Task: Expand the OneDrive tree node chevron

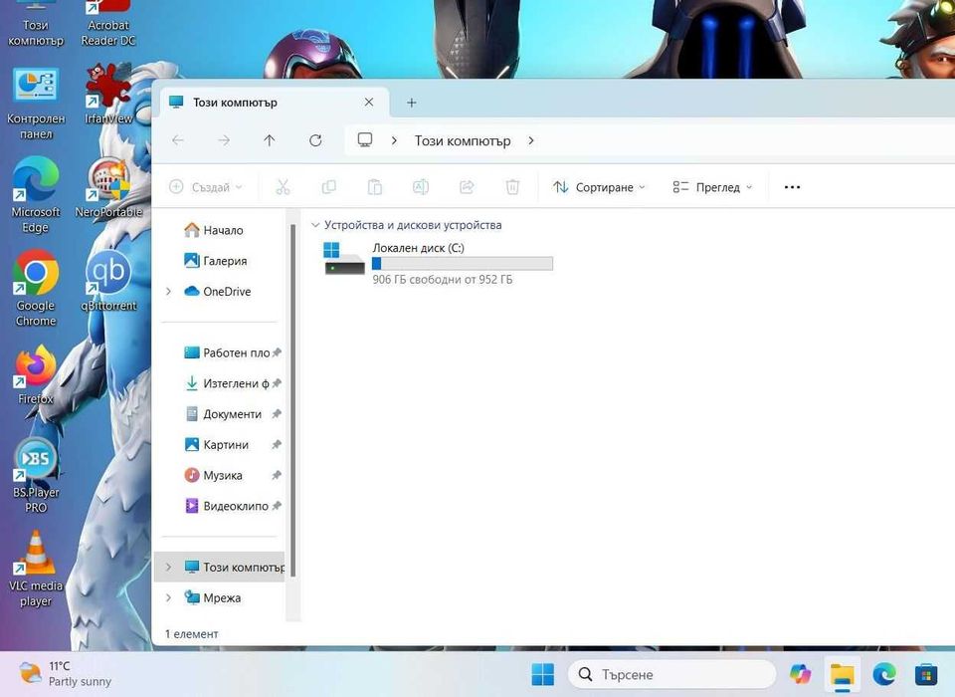Action: point(169,292)
